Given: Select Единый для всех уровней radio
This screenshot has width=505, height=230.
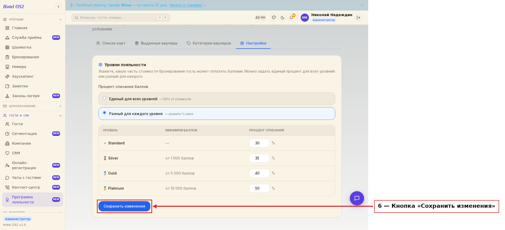Looking at the screenshot, I should click(x=104, y=98).
